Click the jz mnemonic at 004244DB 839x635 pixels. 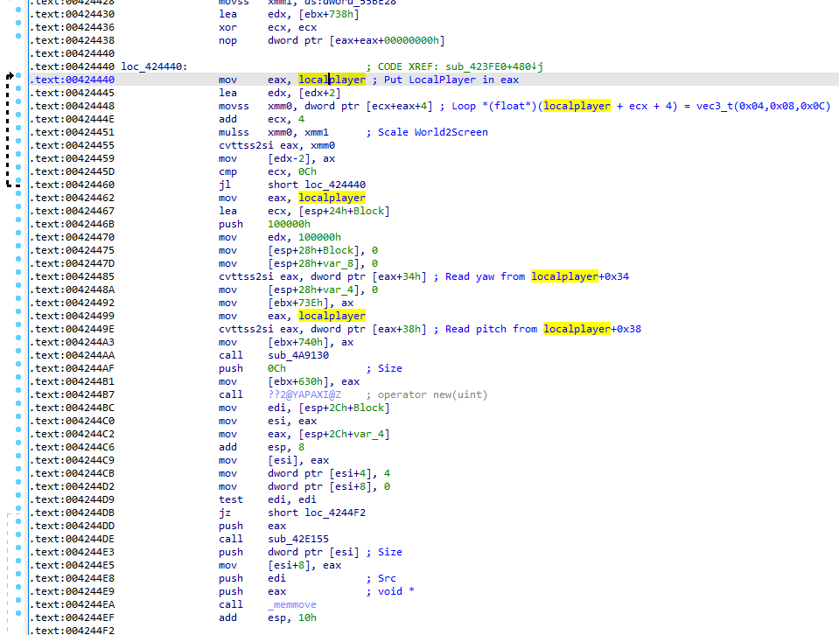coord(225,513)
